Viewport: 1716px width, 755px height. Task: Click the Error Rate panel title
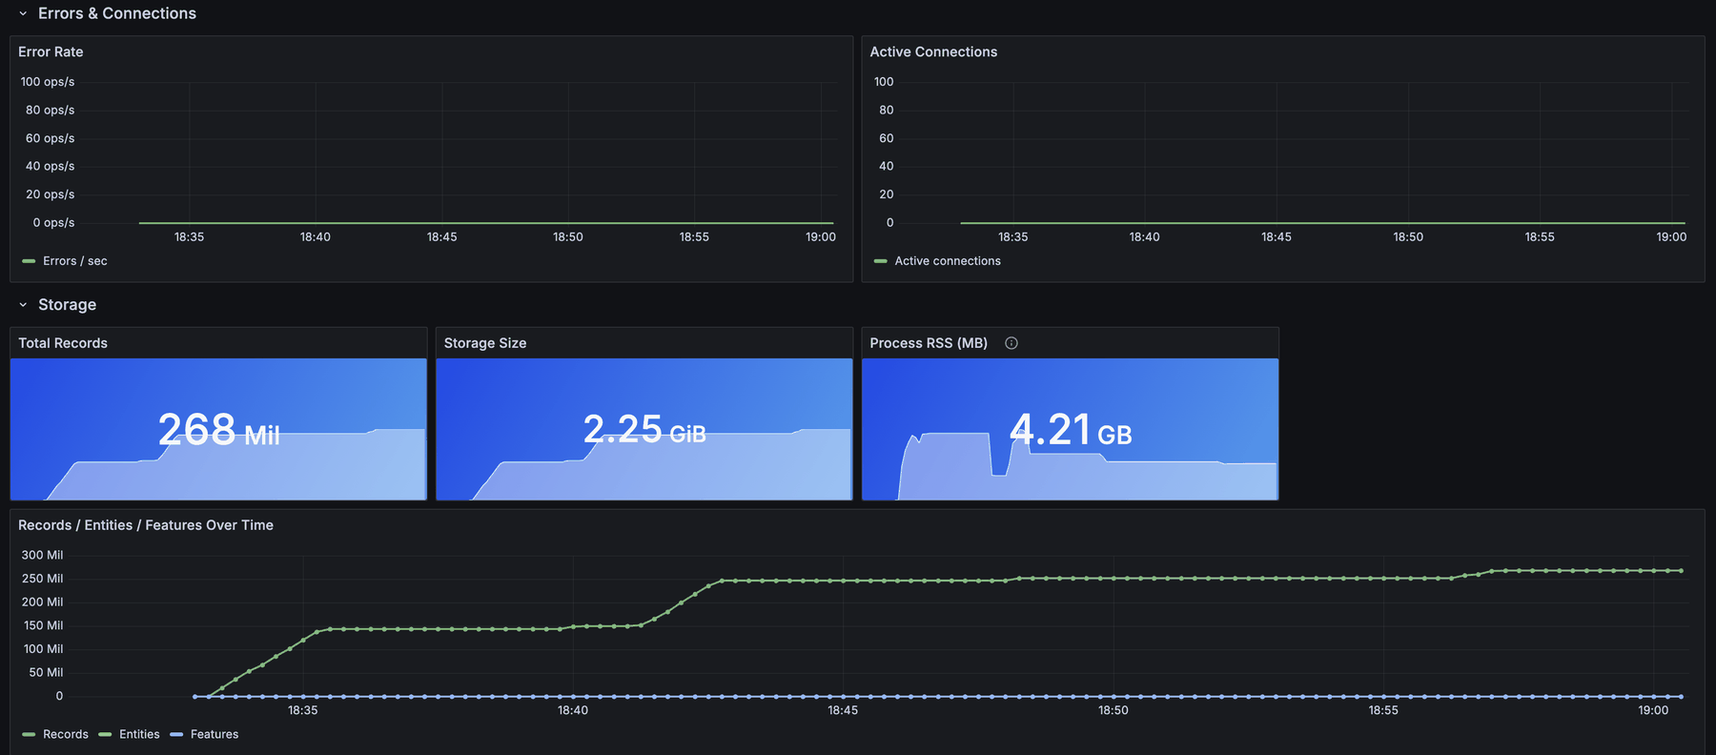[x=51, y=51]
